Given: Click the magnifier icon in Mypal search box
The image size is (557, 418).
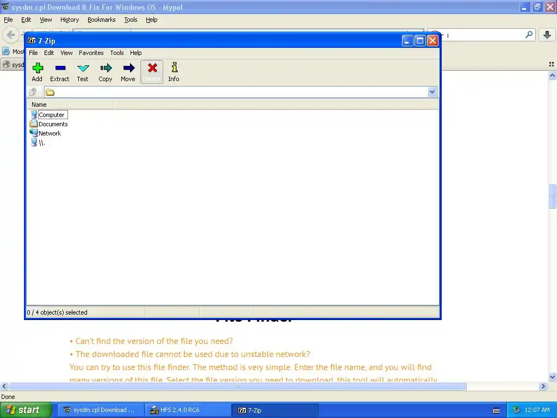Looking at the screenshot, I should 529,35.
